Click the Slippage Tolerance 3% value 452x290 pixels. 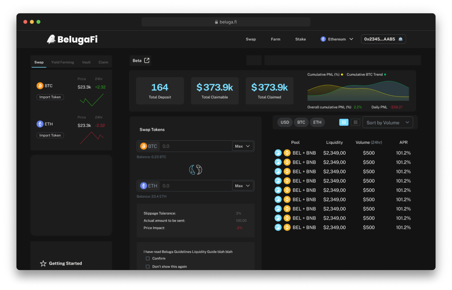coord(238,213)
